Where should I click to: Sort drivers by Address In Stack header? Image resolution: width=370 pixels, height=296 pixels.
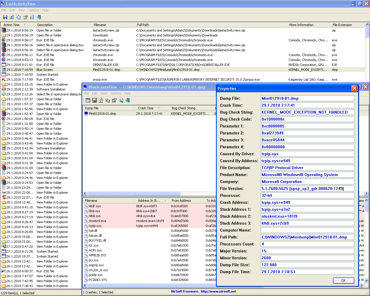coord(149,201)
